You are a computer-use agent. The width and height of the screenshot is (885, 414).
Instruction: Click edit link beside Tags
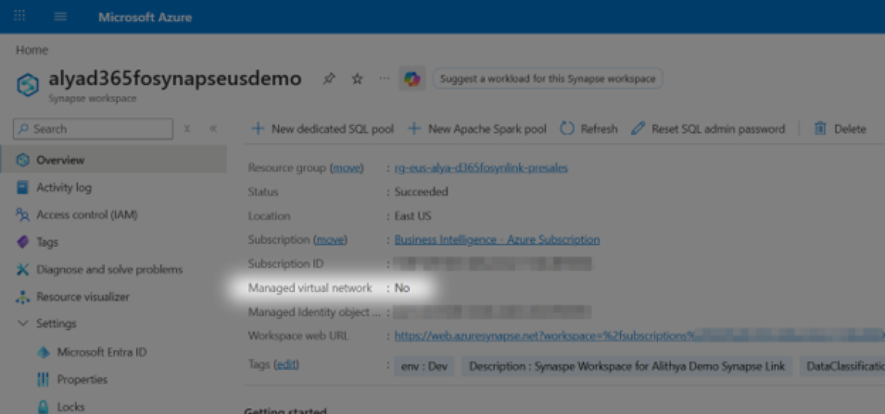coord(286,364)
